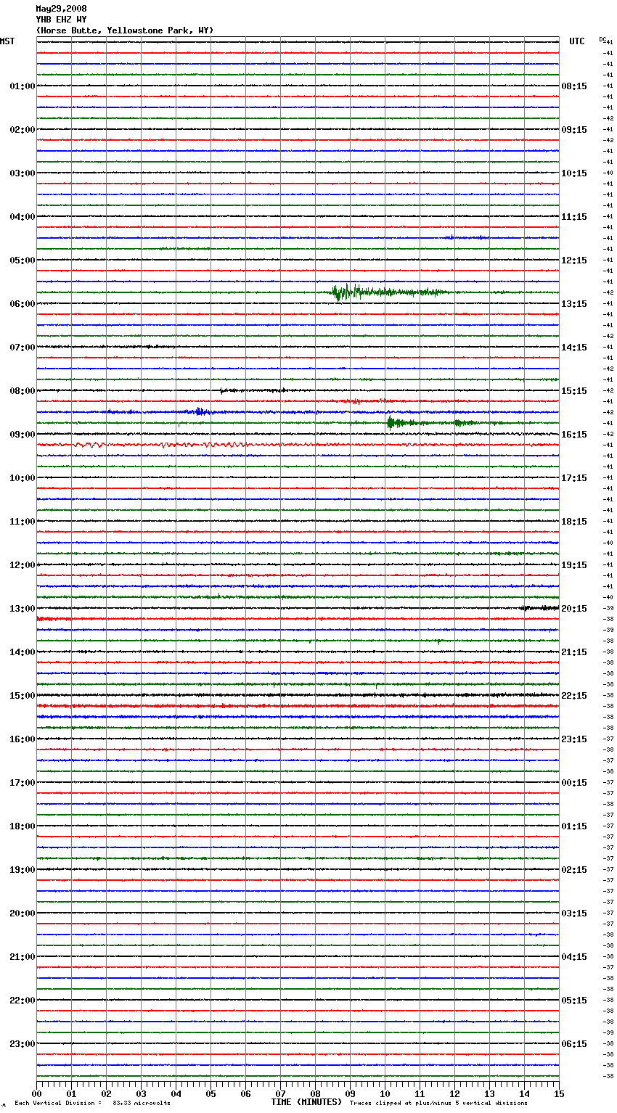Select the 20:00 MST row label
The width and height of the screenshot is (617, 1113).
(23, 913)
